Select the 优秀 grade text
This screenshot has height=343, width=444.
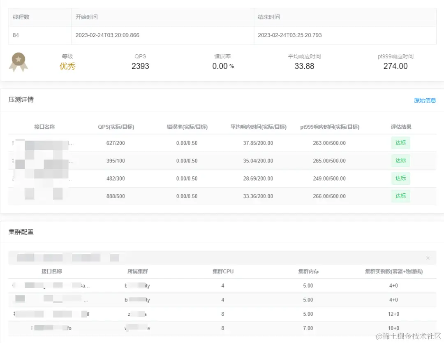[x=67, y=66]
